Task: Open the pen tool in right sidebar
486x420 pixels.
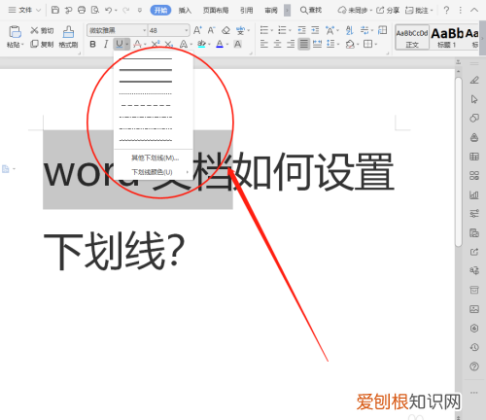Action: coord(474,80)
